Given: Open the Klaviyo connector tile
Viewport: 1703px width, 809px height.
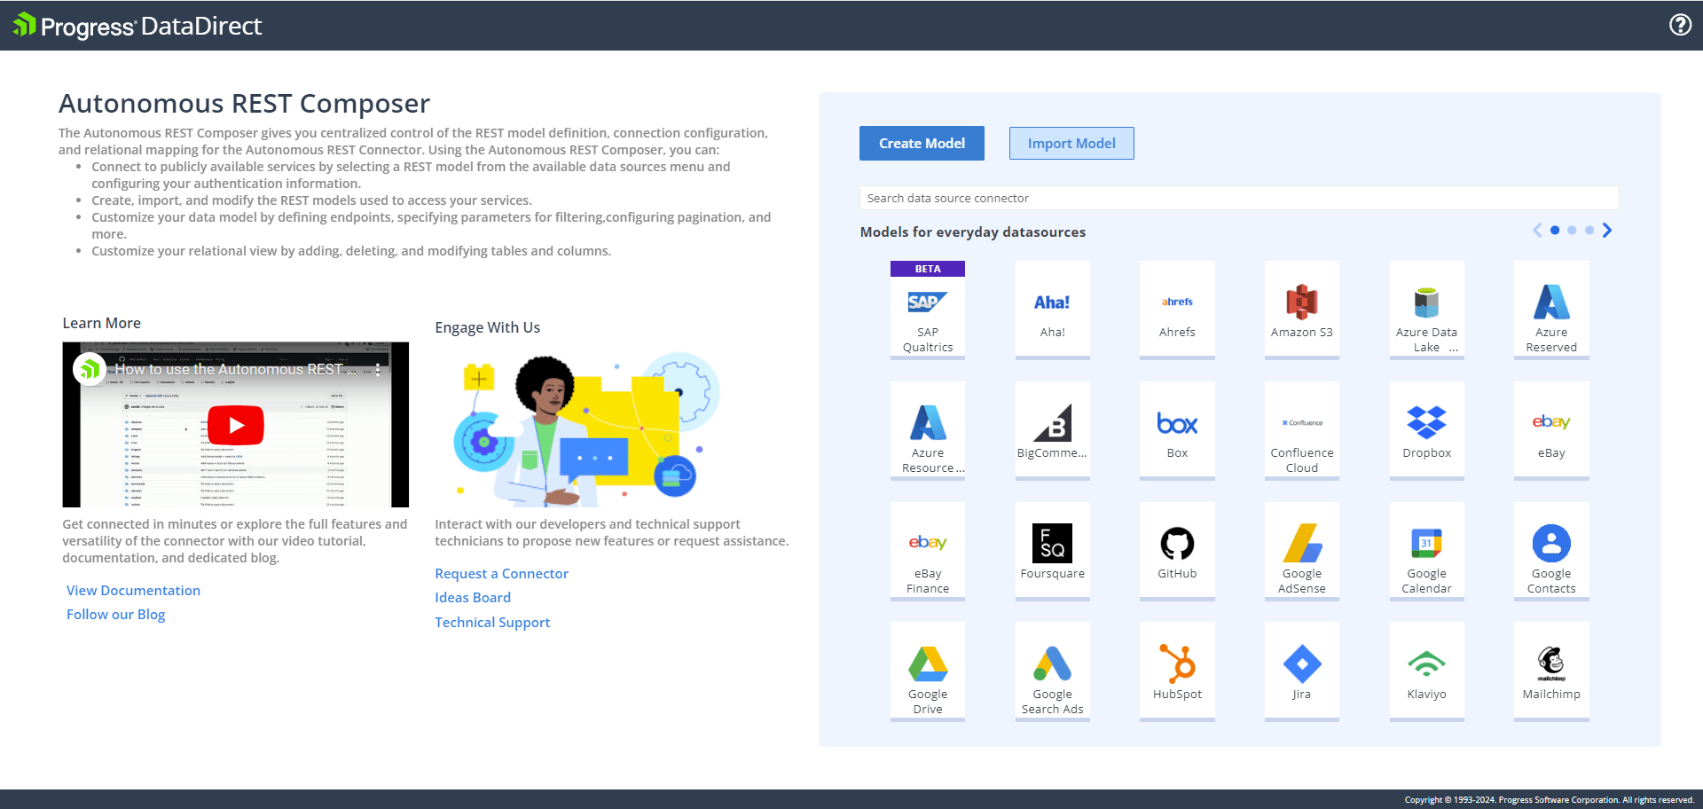Looking at the screenshot, I should point(1427,672).
